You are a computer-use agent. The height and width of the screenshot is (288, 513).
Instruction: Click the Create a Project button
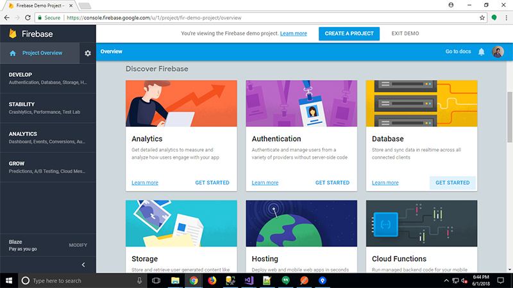click(349, 33)
